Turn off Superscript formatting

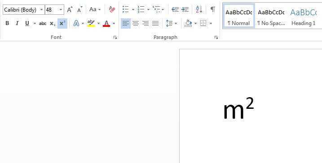click(x=62, y=23)
